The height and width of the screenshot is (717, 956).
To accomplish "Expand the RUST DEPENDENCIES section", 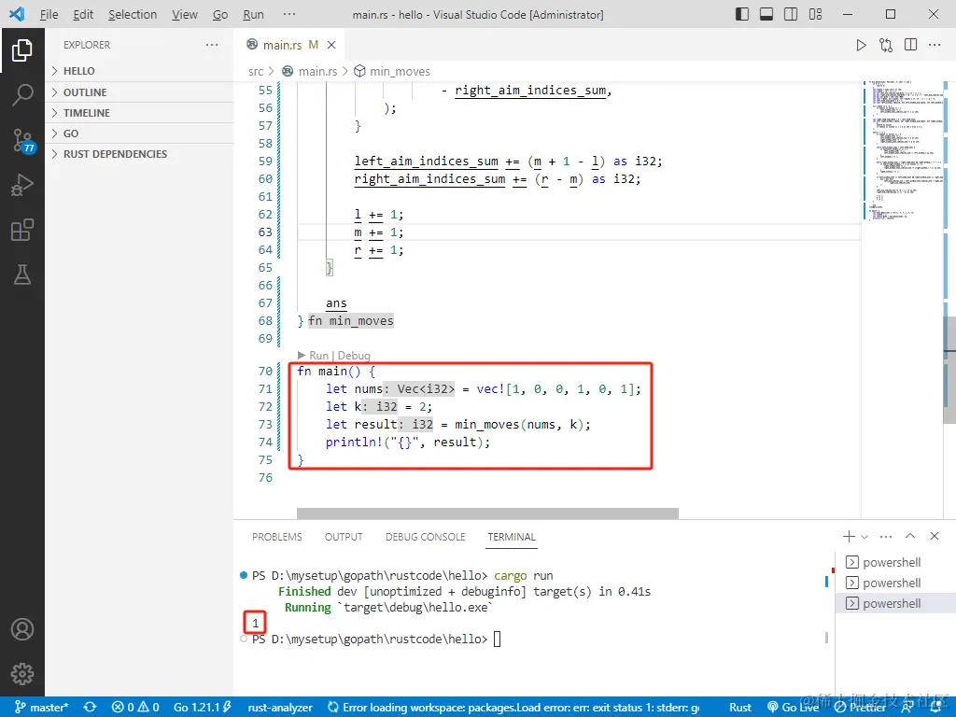I will (139, 154).
